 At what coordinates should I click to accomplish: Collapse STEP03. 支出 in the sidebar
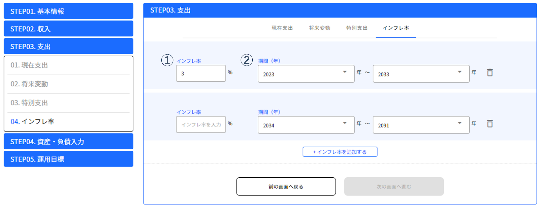68,46
